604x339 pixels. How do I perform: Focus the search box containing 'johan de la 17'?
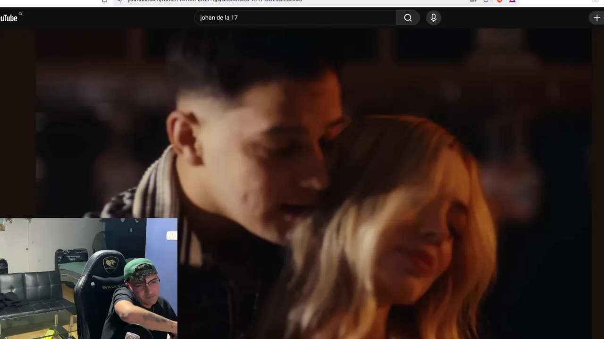pos(295,18)
